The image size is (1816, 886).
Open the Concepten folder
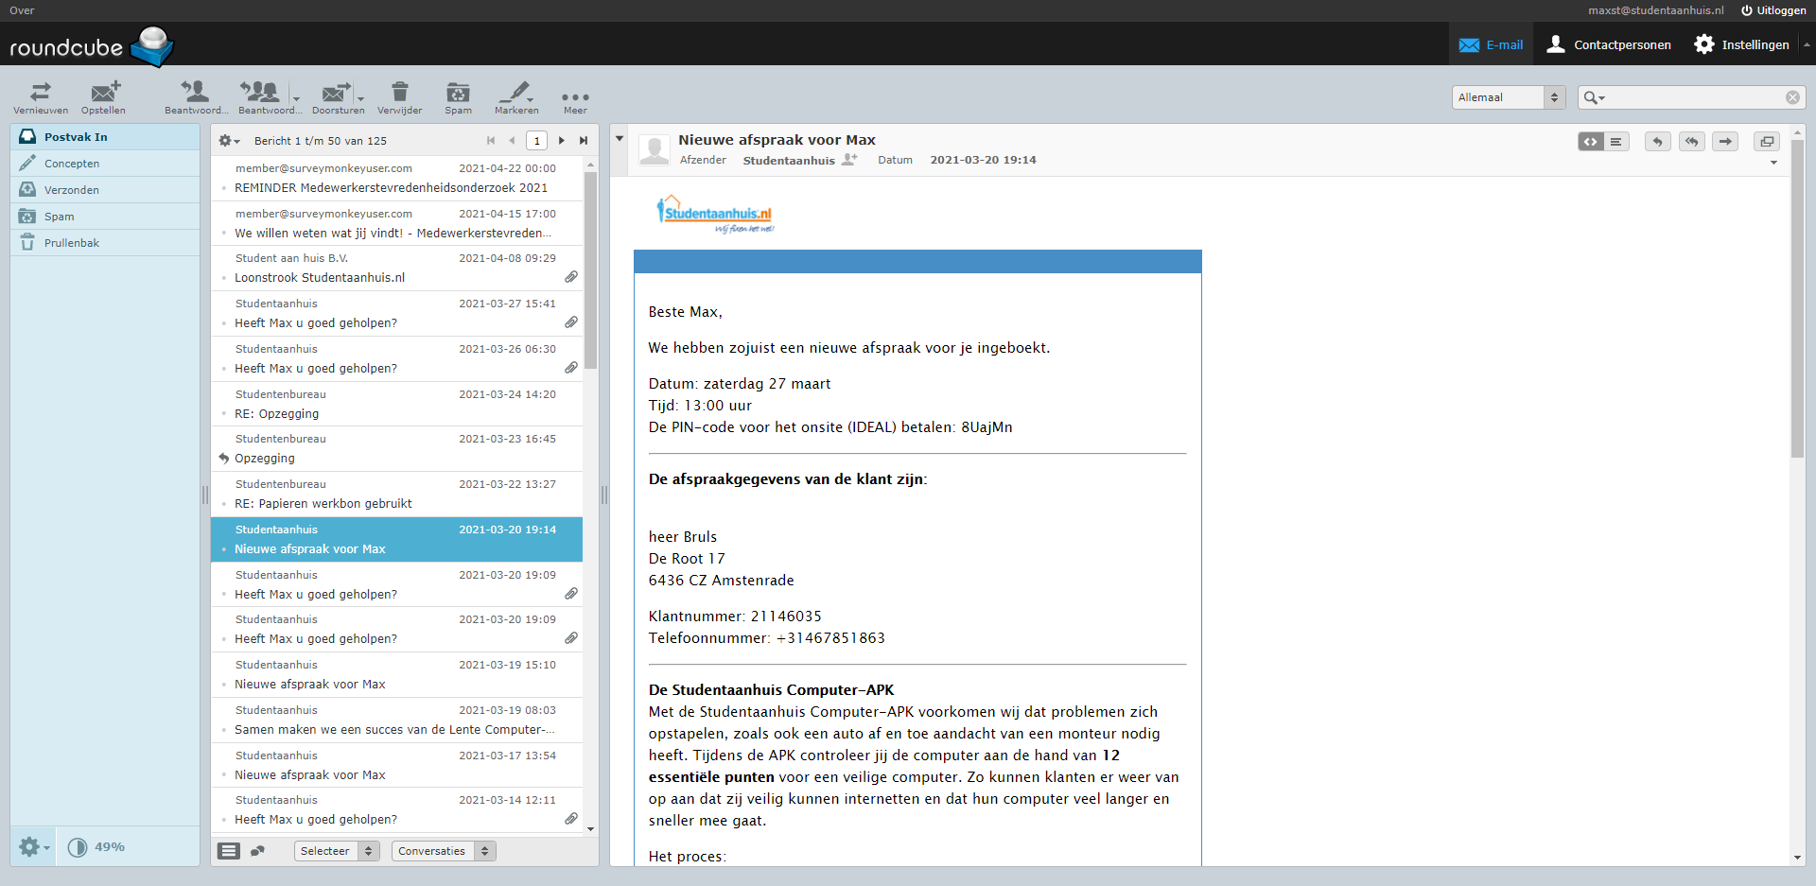pyautogui.click(x=72, y=164)
